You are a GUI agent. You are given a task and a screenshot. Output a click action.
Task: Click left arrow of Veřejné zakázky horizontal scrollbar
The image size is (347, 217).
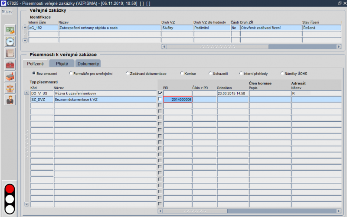164,47
